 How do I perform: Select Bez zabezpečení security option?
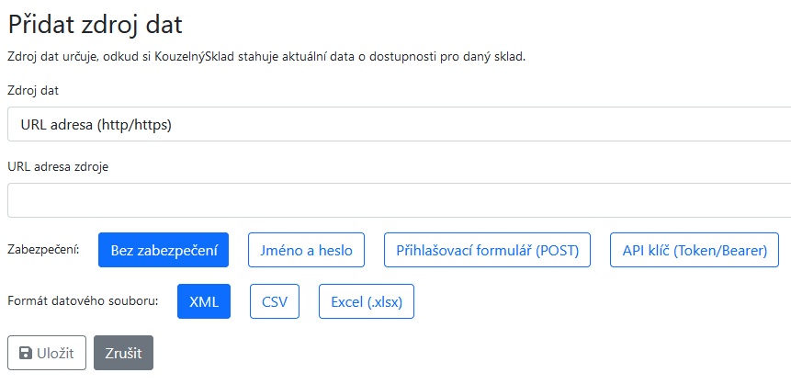coord(164,250)
